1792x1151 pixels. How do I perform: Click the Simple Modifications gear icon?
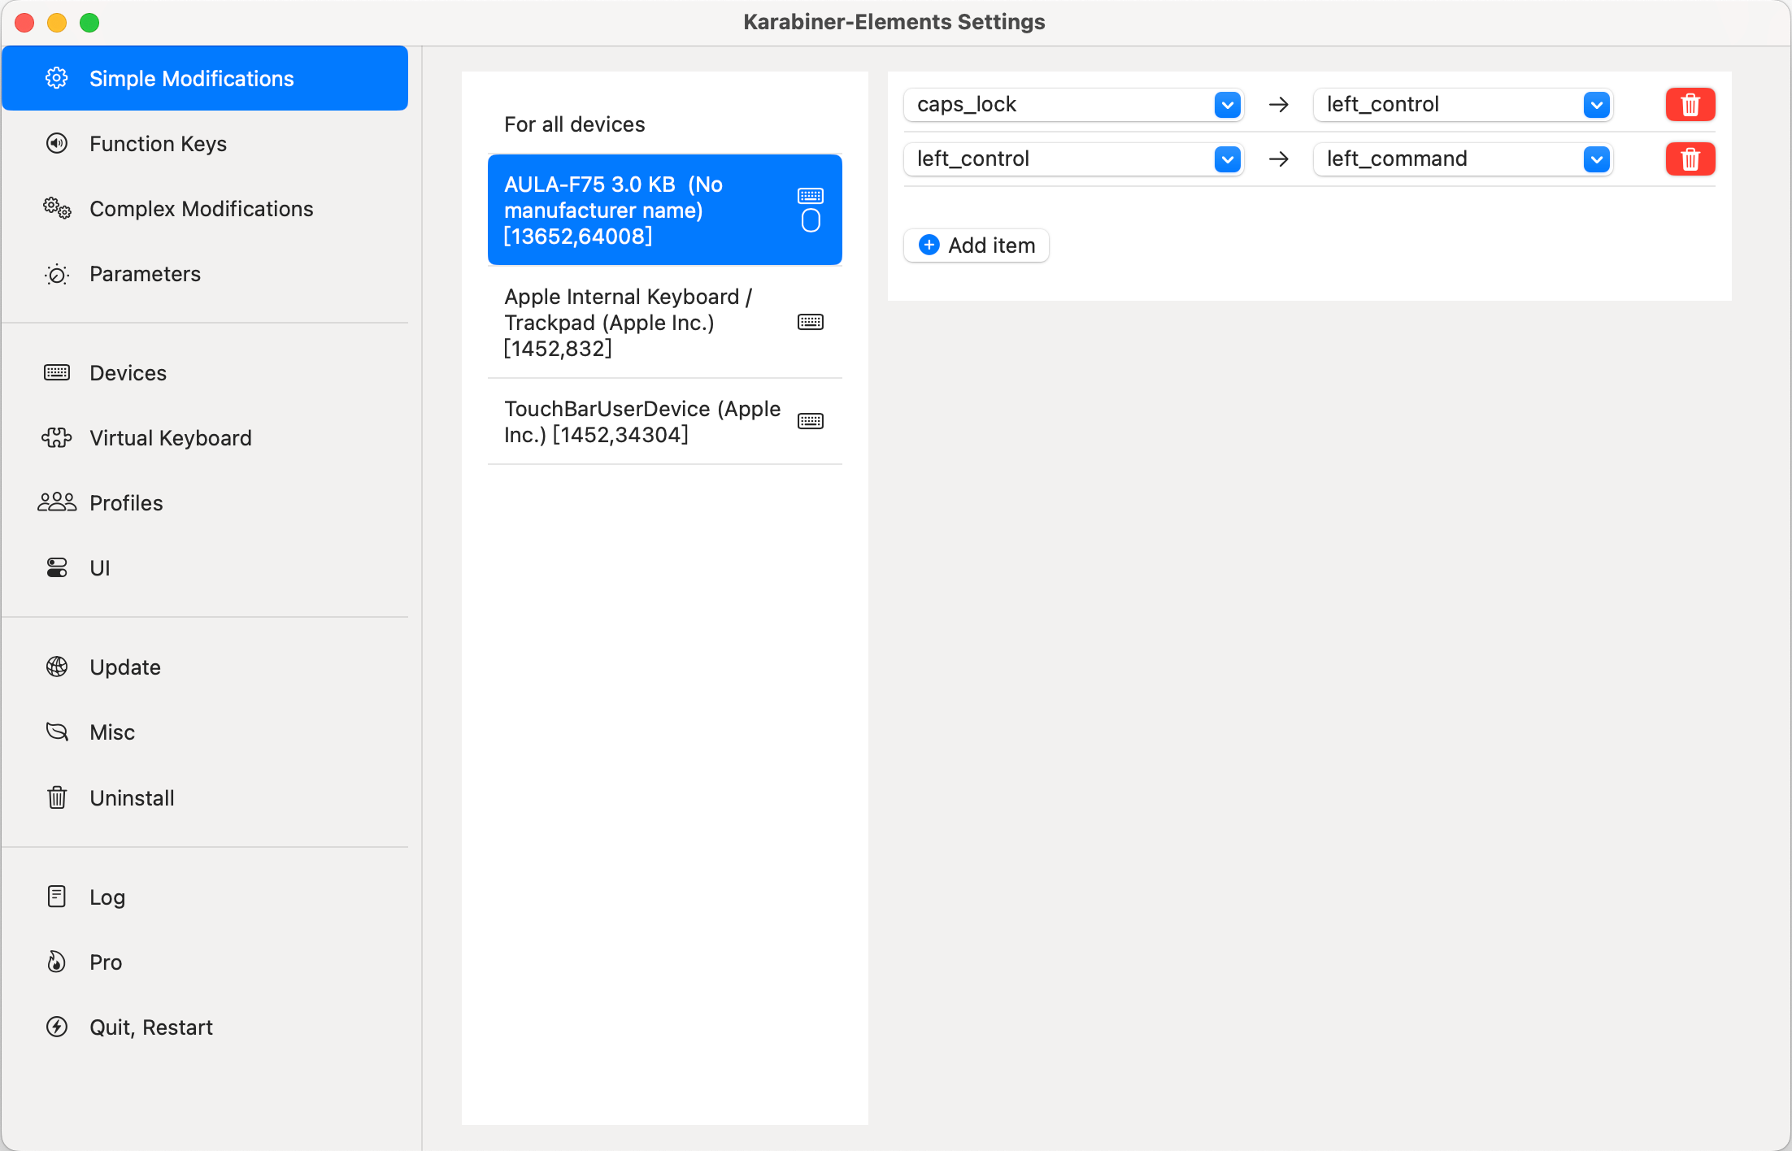coord(57,78)
